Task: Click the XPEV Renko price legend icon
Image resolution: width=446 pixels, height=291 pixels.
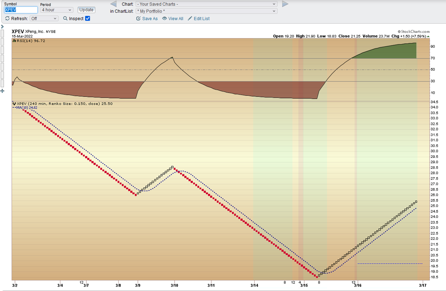Action: point(14,104)
